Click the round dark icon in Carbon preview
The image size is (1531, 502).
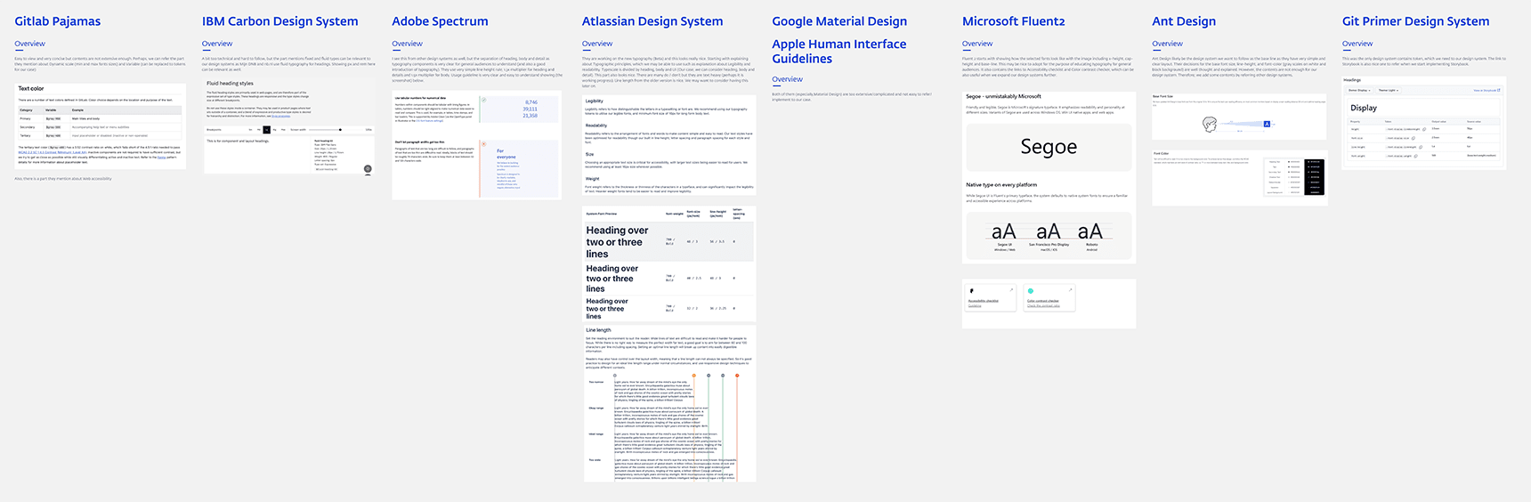(x=367, y=168)
